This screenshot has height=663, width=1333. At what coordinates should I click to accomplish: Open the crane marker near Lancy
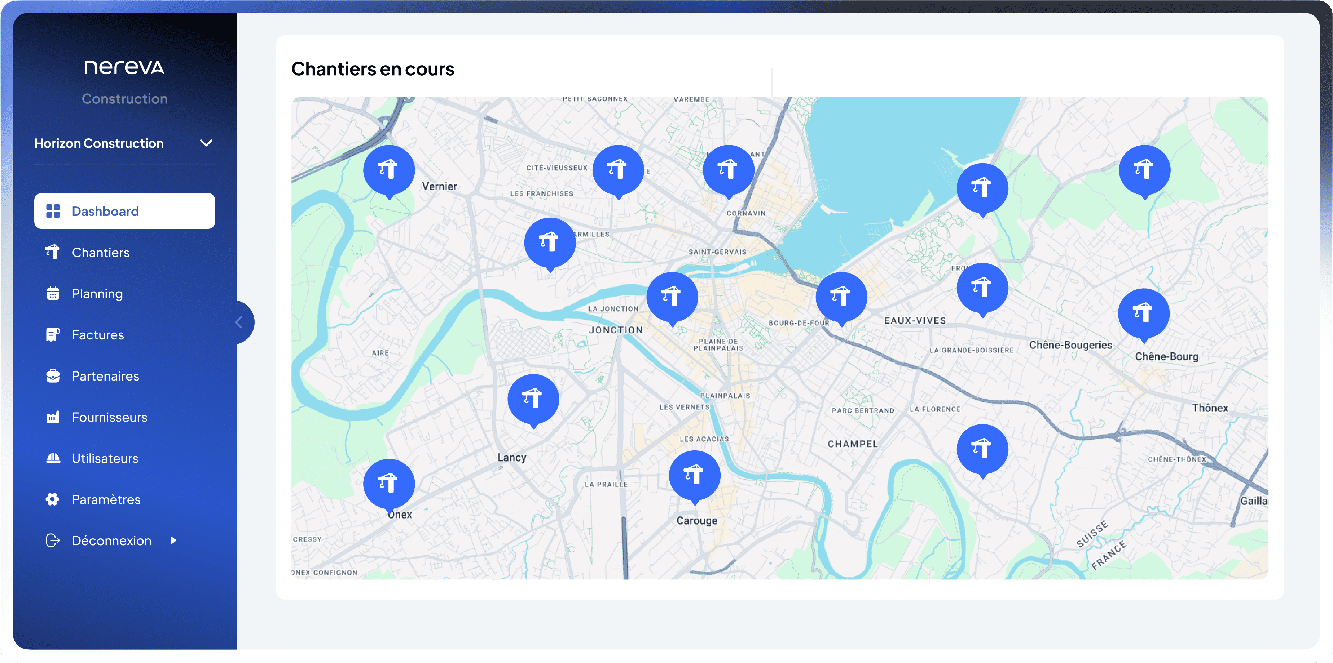tap(533, 399)
